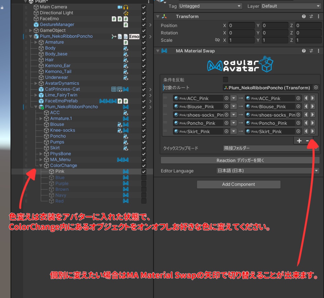Click the Rotation Y input field

(275, 33)
